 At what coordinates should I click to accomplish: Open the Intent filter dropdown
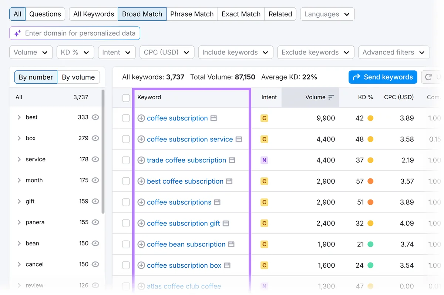[117, 52]
